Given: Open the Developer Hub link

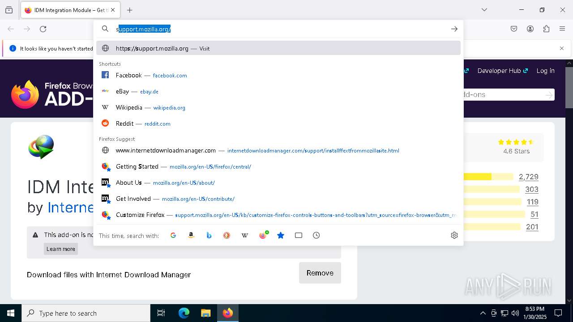Looking at the screenshot, I should [503, 71].
